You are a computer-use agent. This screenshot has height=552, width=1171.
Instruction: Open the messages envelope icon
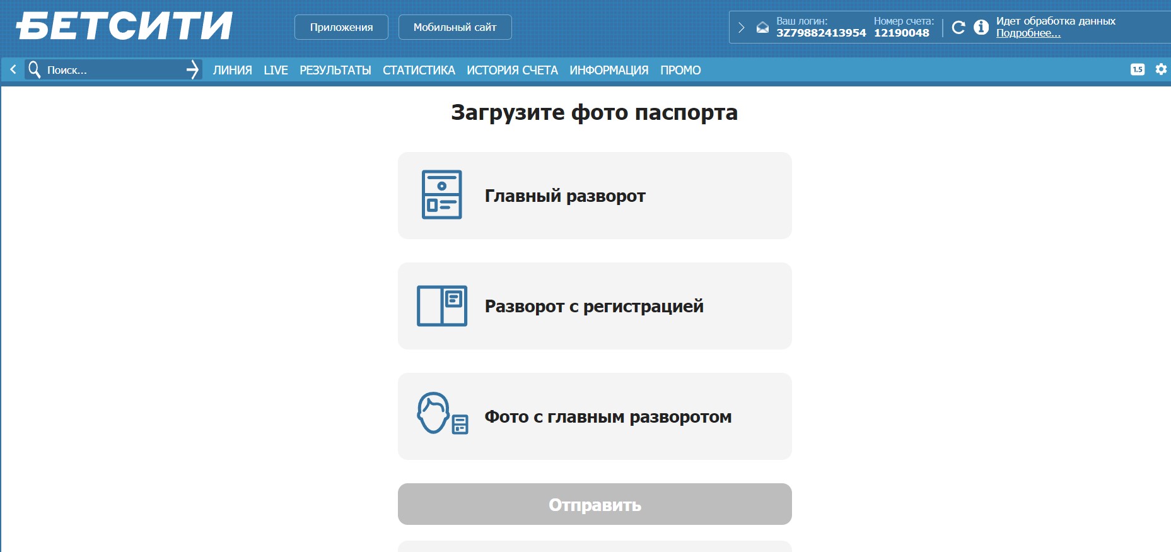click(x=762, y=27)
